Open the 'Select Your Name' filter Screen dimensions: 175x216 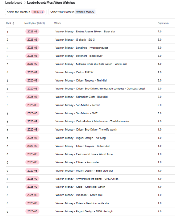coord(73,12)
